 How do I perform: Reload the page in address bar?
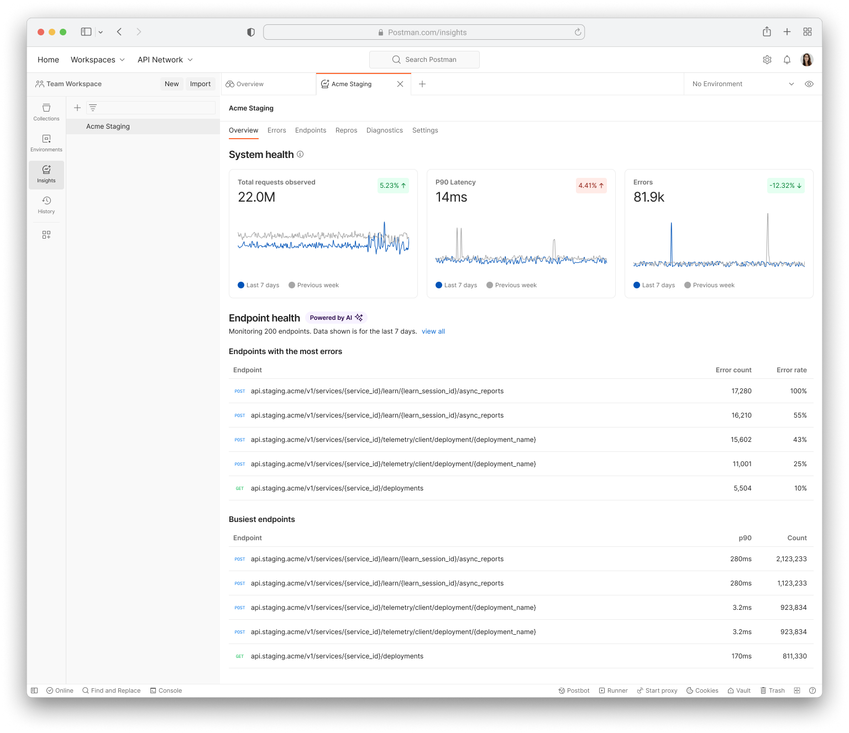pyautogui.click(x=578, y=32)
